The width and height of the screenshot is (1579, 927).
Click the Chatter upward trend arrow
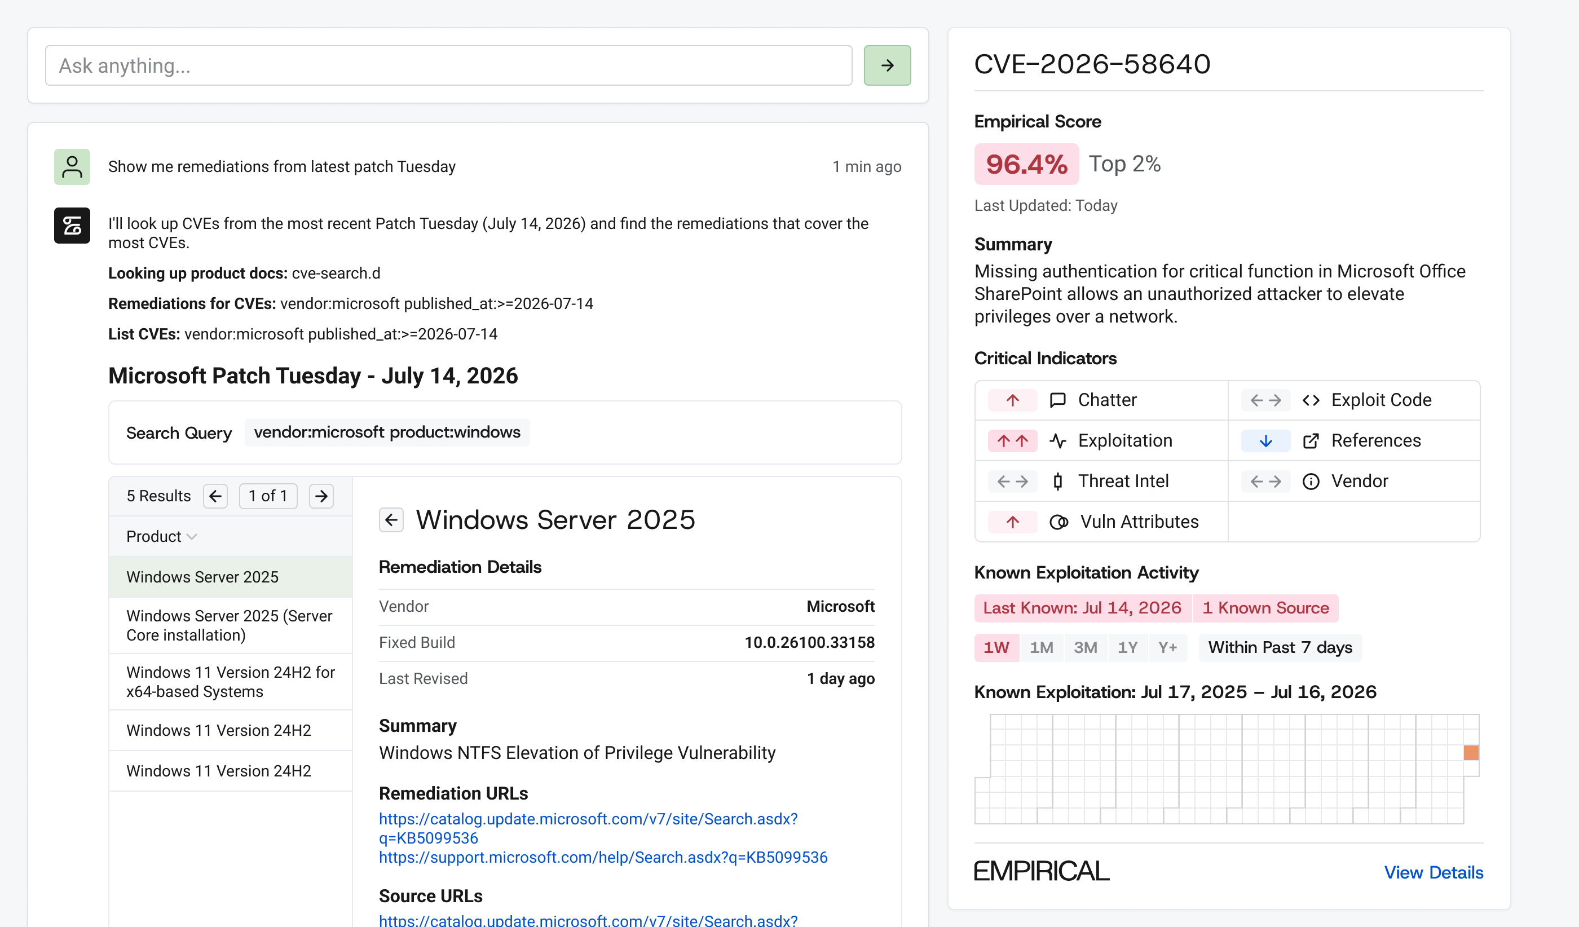pos(1013,400)
